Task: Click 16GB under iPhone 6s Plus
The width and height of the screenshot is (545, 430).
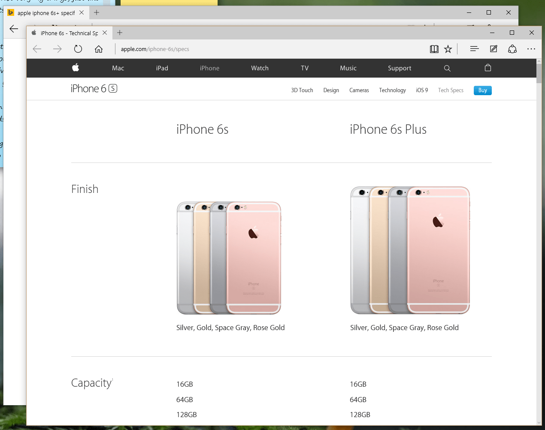Action: [358, 384]
